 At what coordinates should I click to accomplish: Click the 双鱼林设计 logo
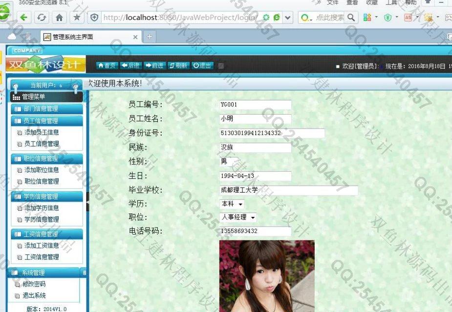46,64
